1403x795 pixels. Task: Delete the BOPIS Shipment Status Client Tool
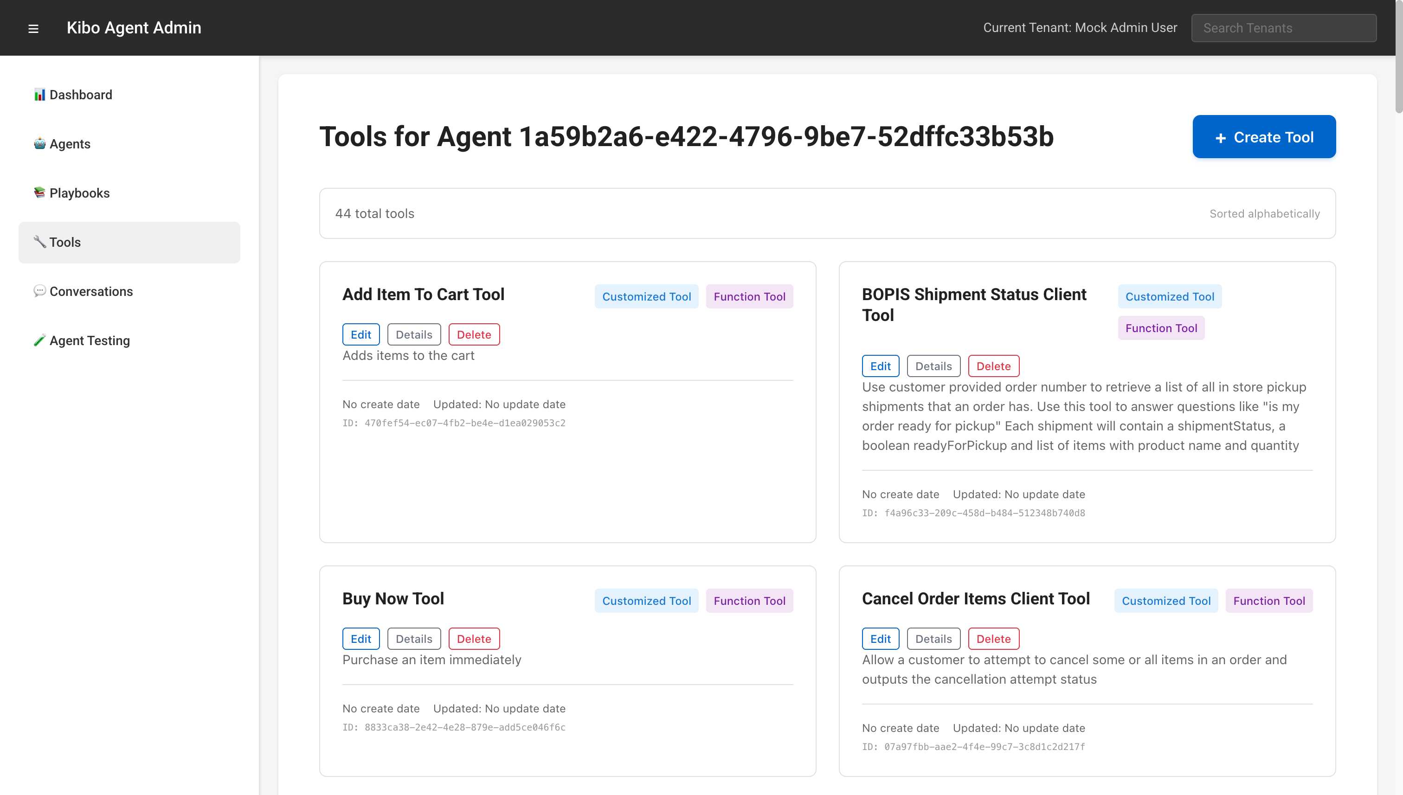click(993, 366)
